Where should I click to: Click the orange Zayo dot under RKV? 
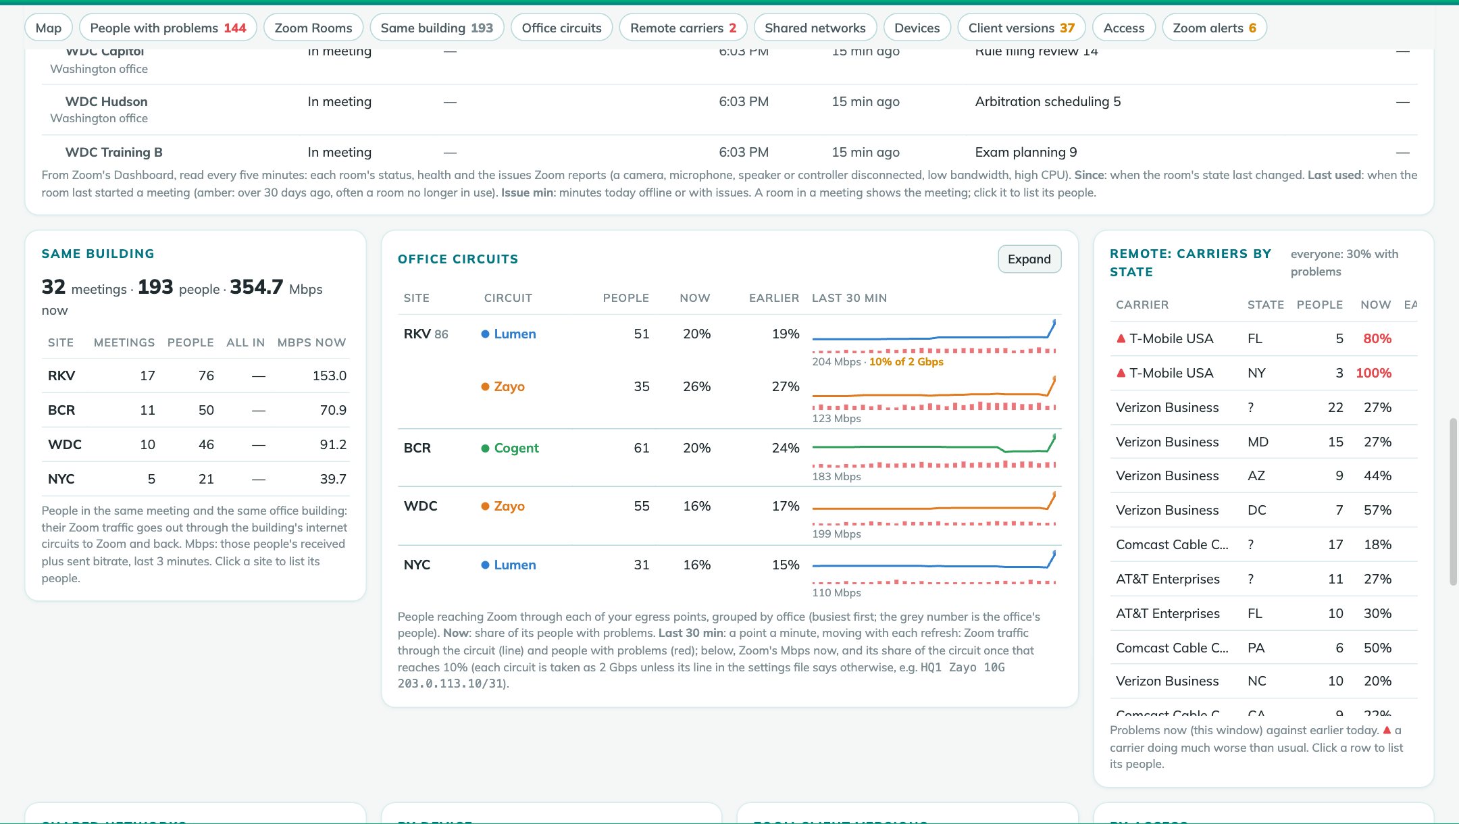point(485,386)
